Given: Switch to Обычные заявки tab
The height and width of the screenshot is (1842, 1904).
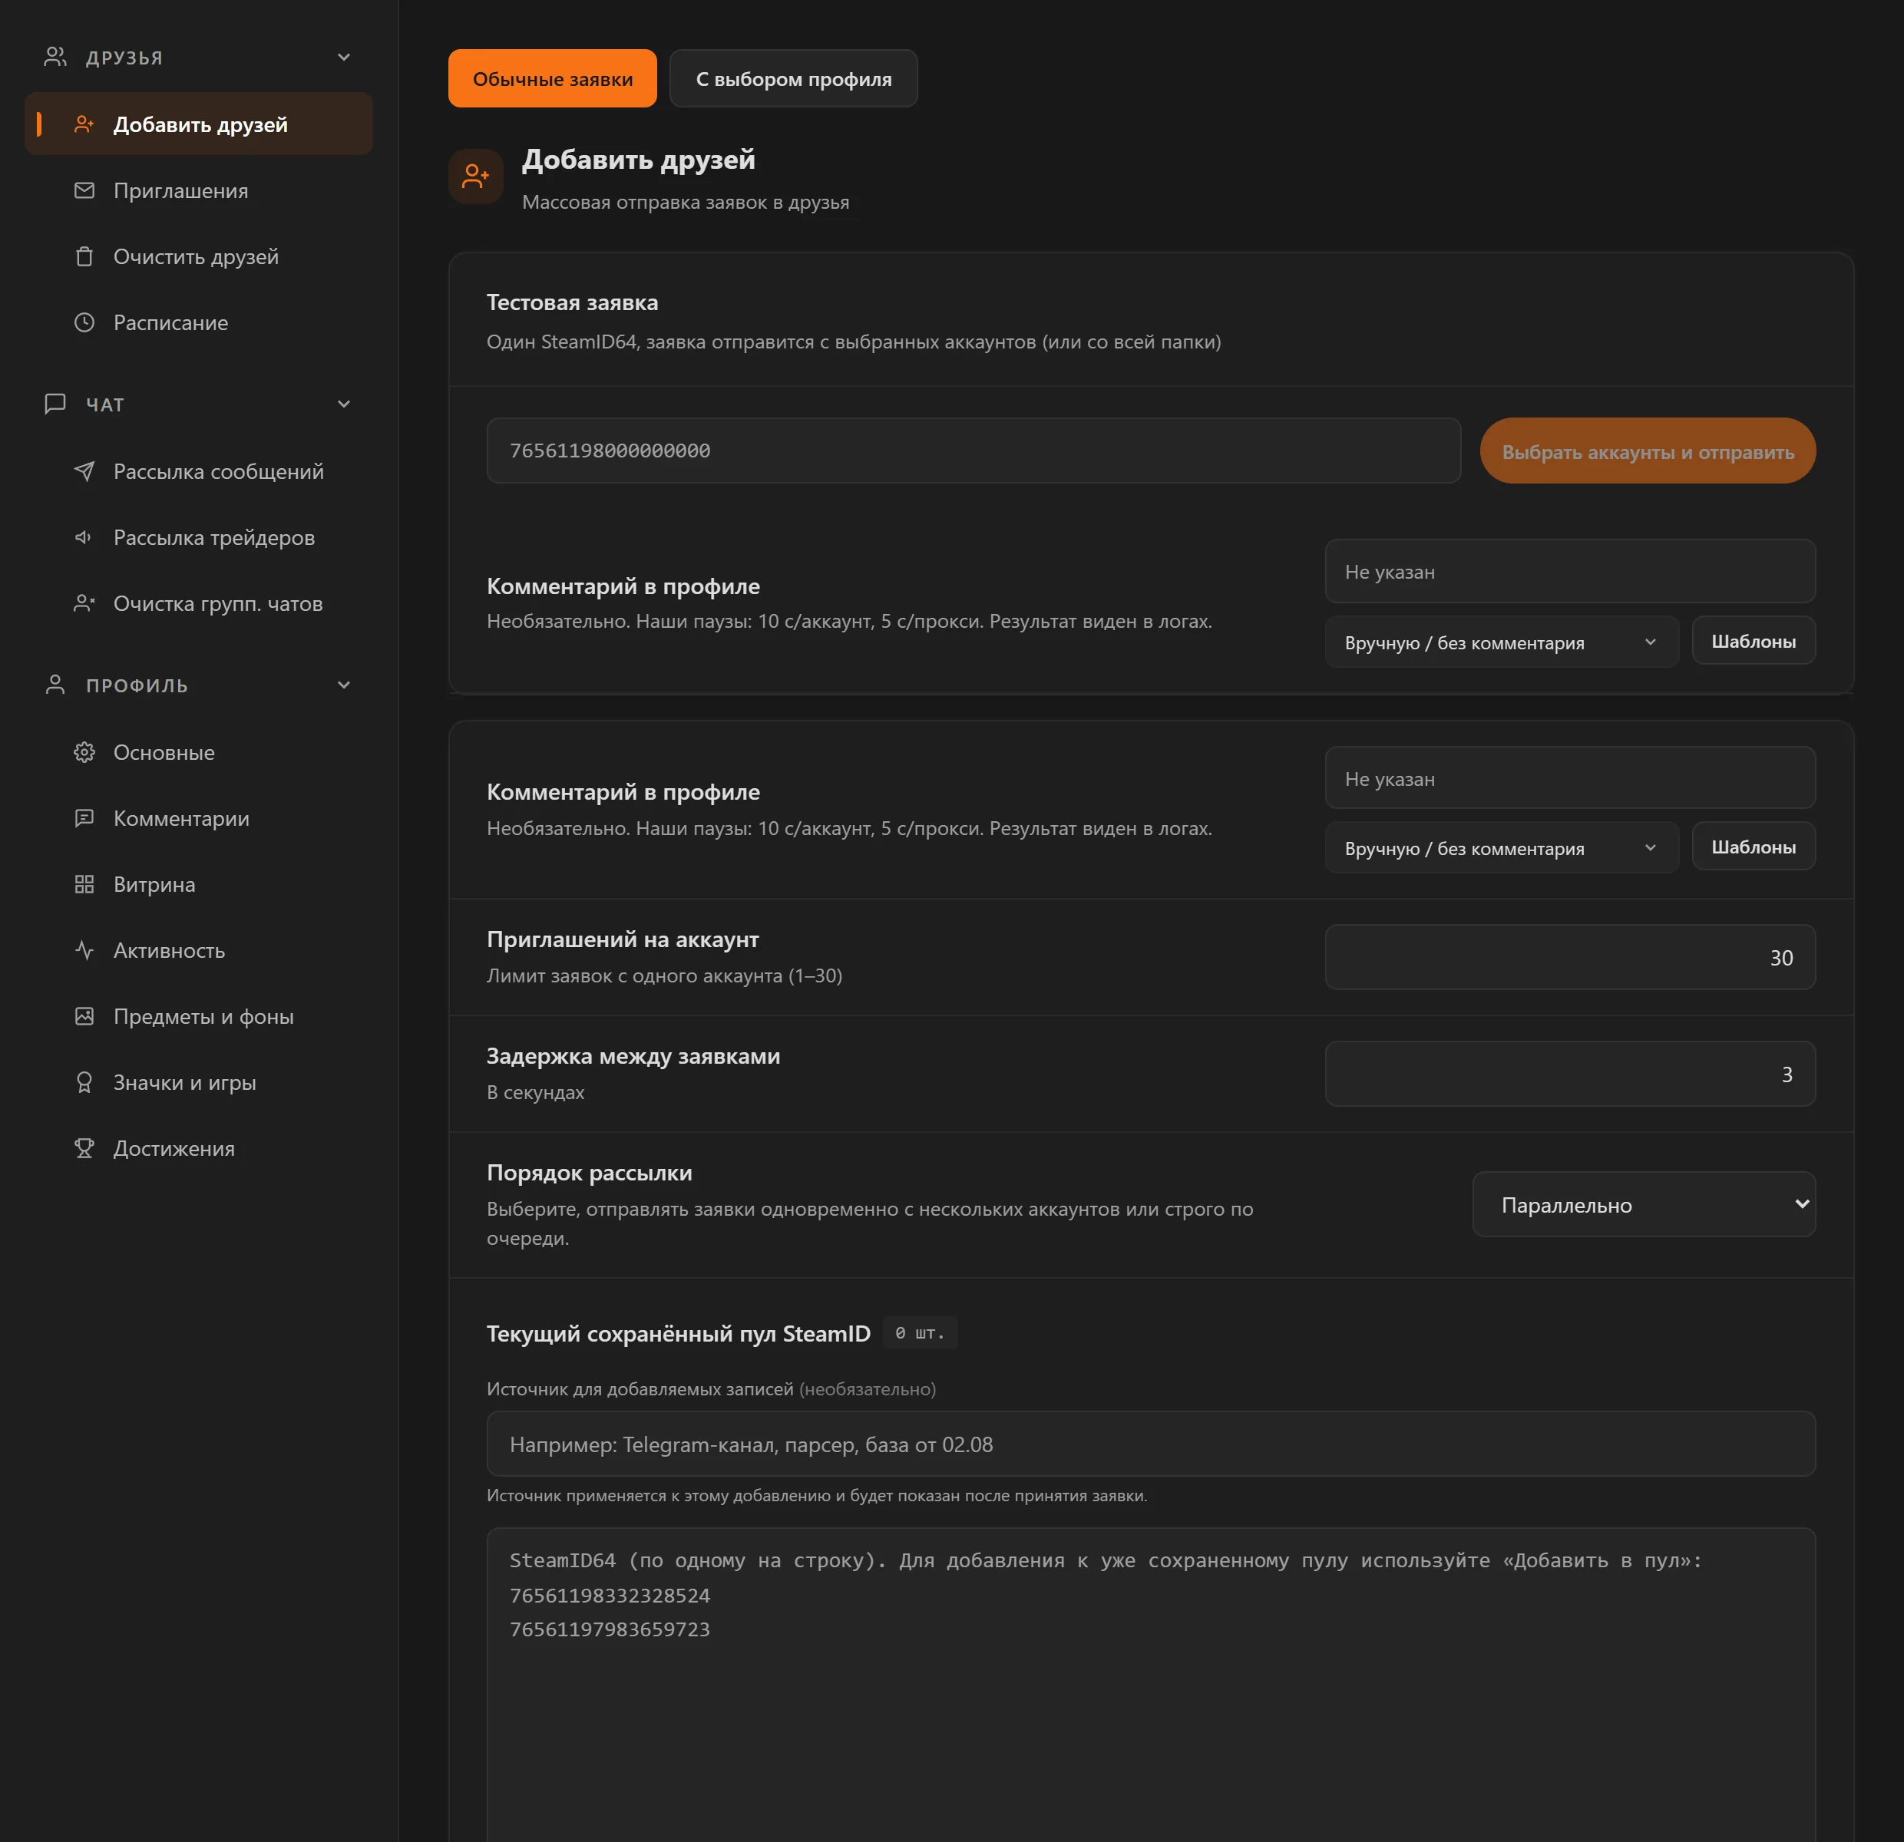Looking at the screenshot, I should pyautogui.click(x=552, y=78).
